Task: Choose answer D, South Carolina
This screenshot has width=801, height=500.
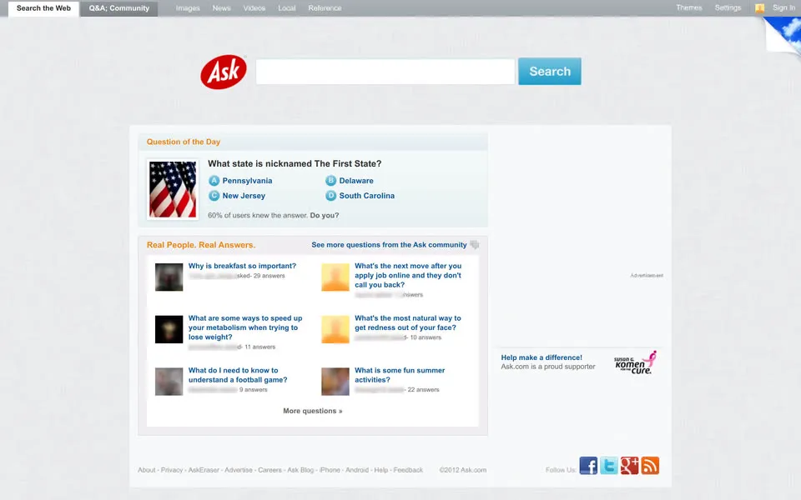Action: pyautogui.click(x=360, y=195)
